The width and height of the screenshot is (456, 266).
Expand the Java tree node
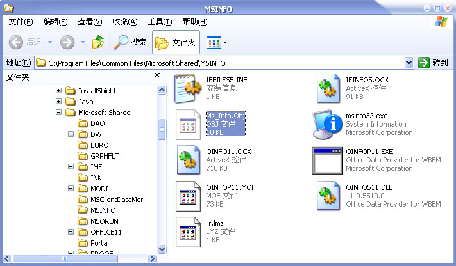pos(59,101)
